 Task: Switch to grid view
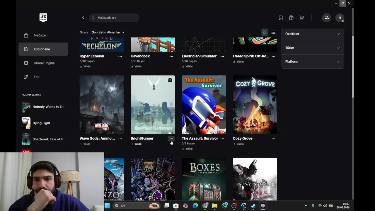point(265,32)
